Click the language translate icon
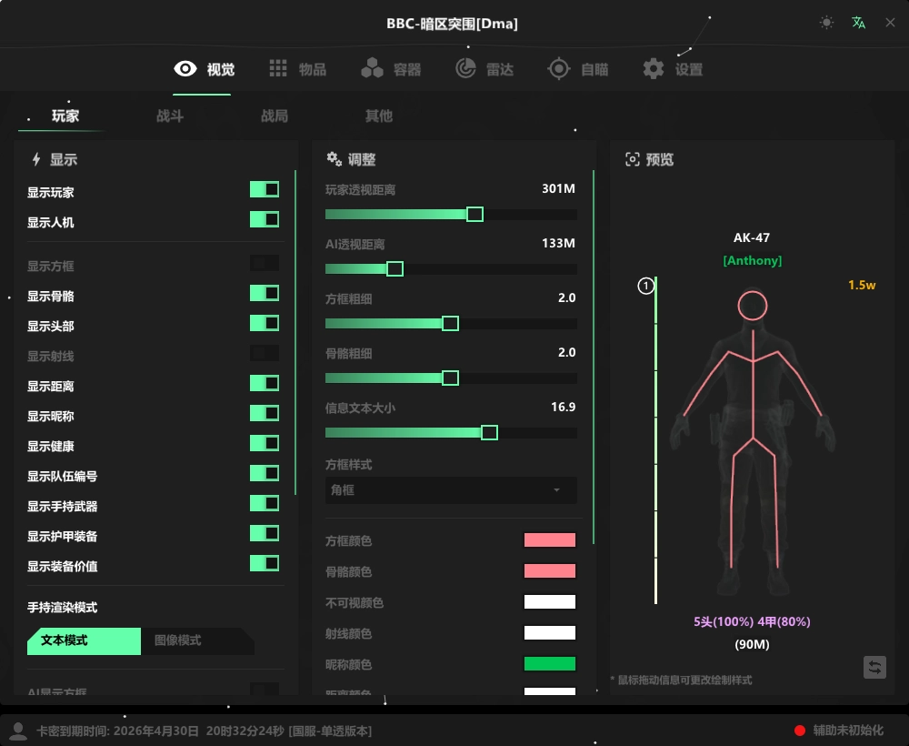The height and width of the screenshot is (746, 909). [858, 23]
